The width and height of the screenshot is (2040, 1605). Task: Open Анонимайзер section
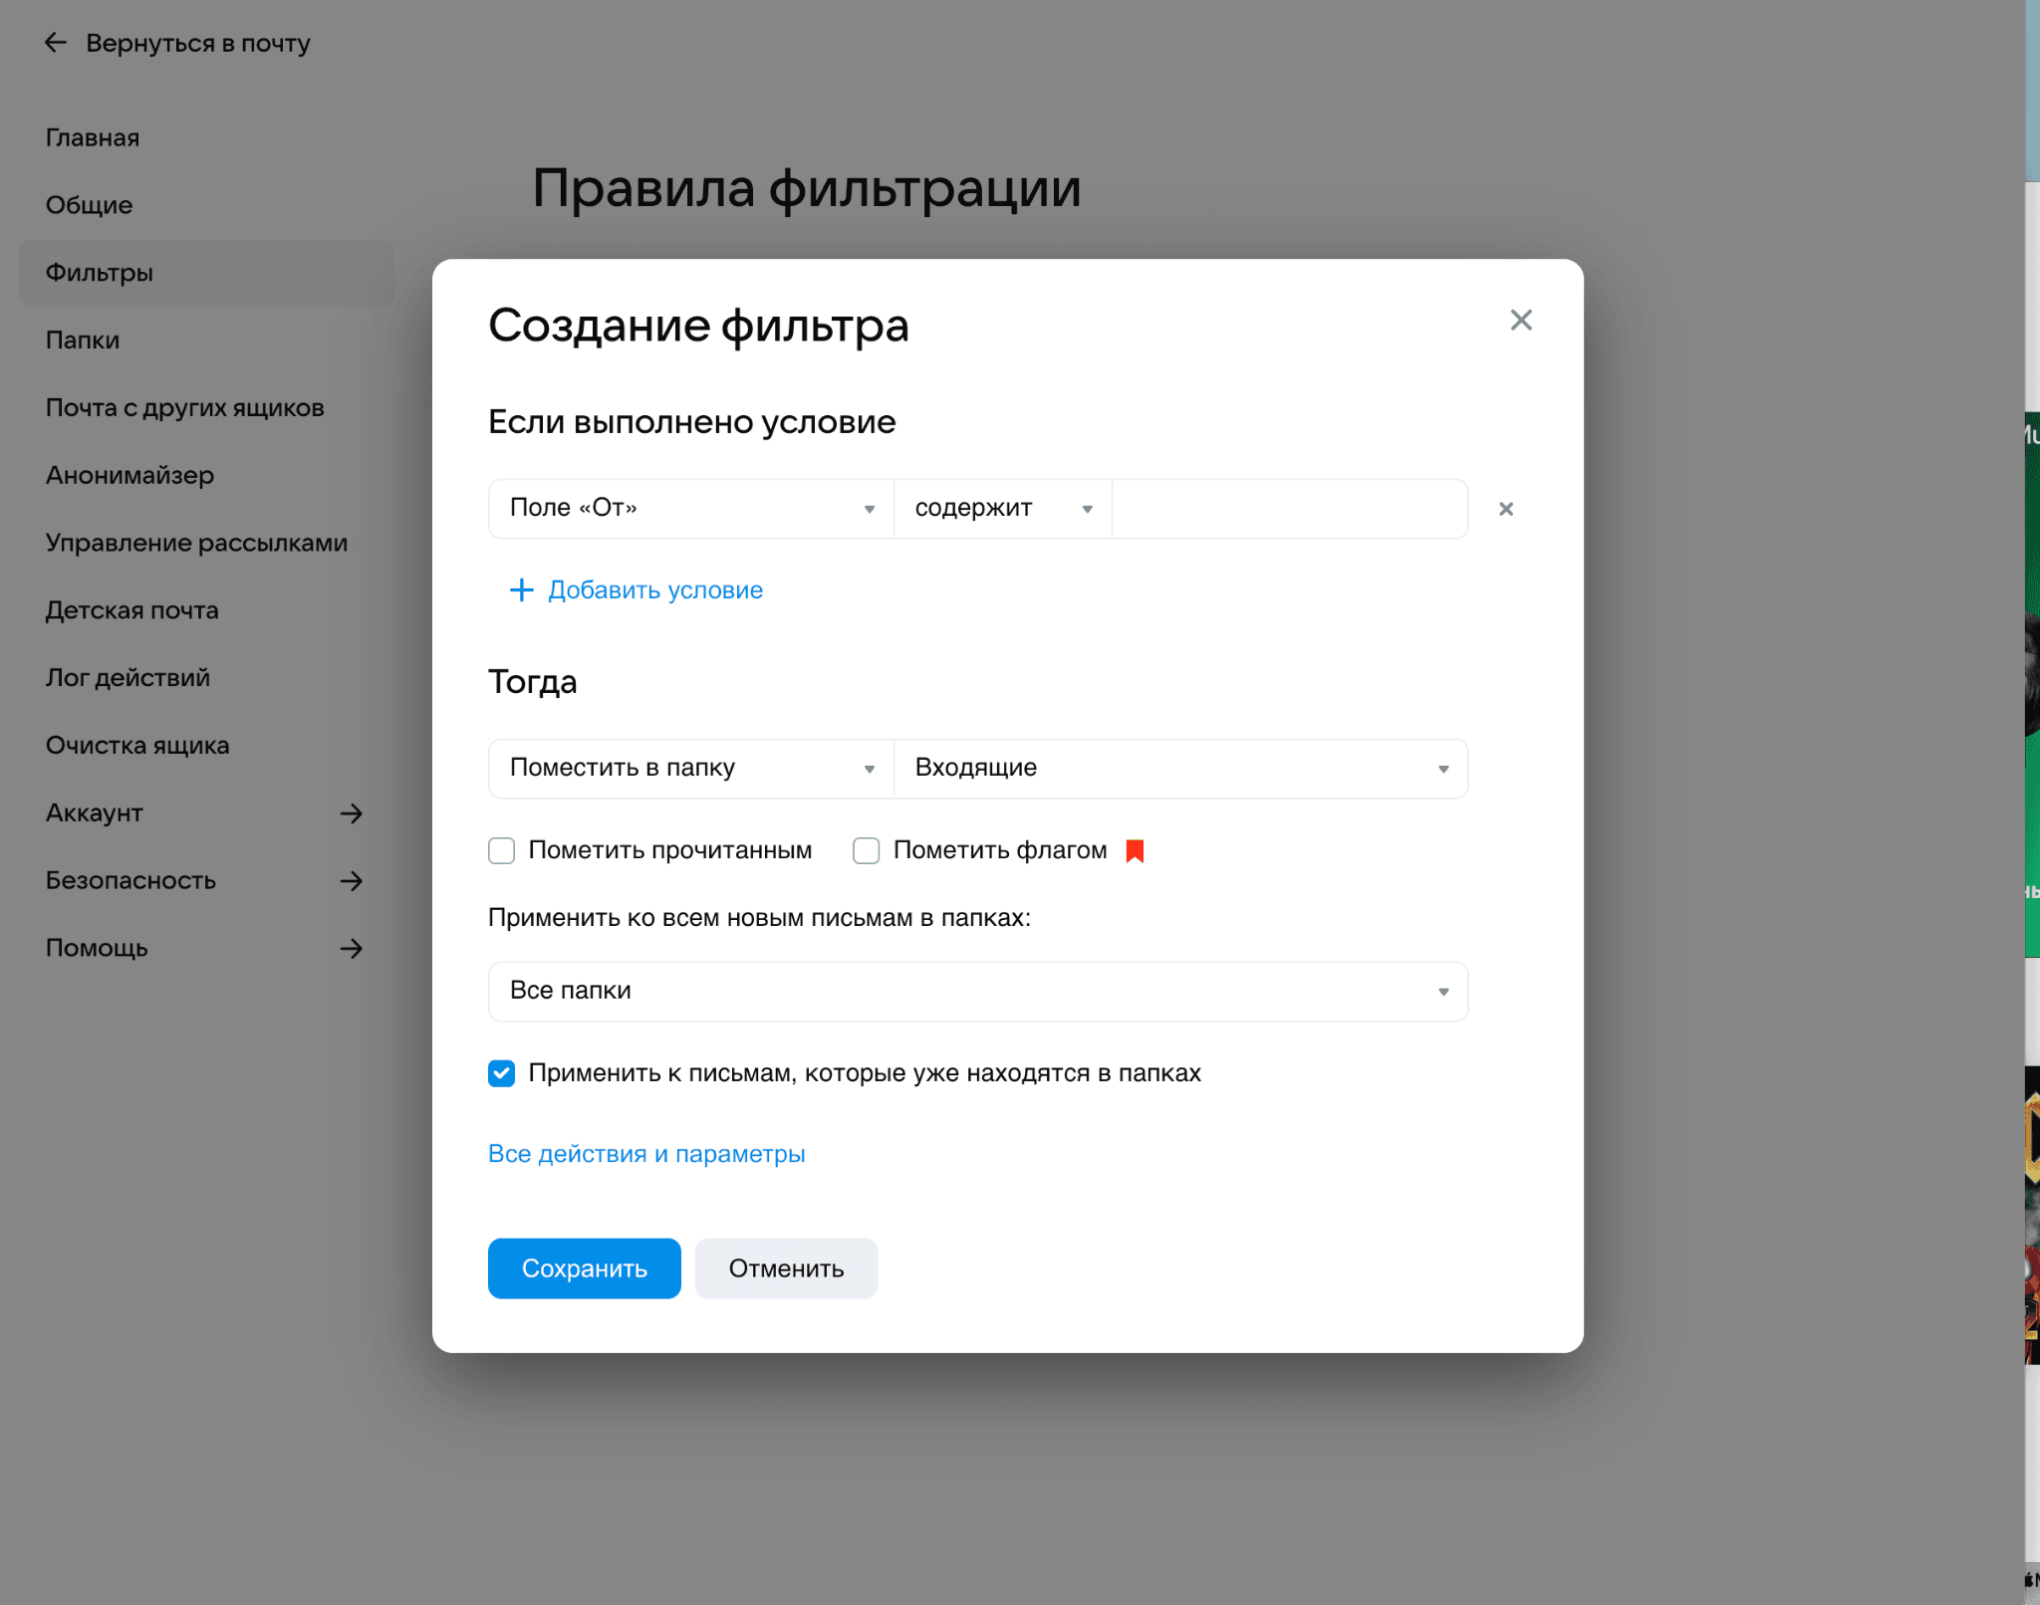coord(130,476)
